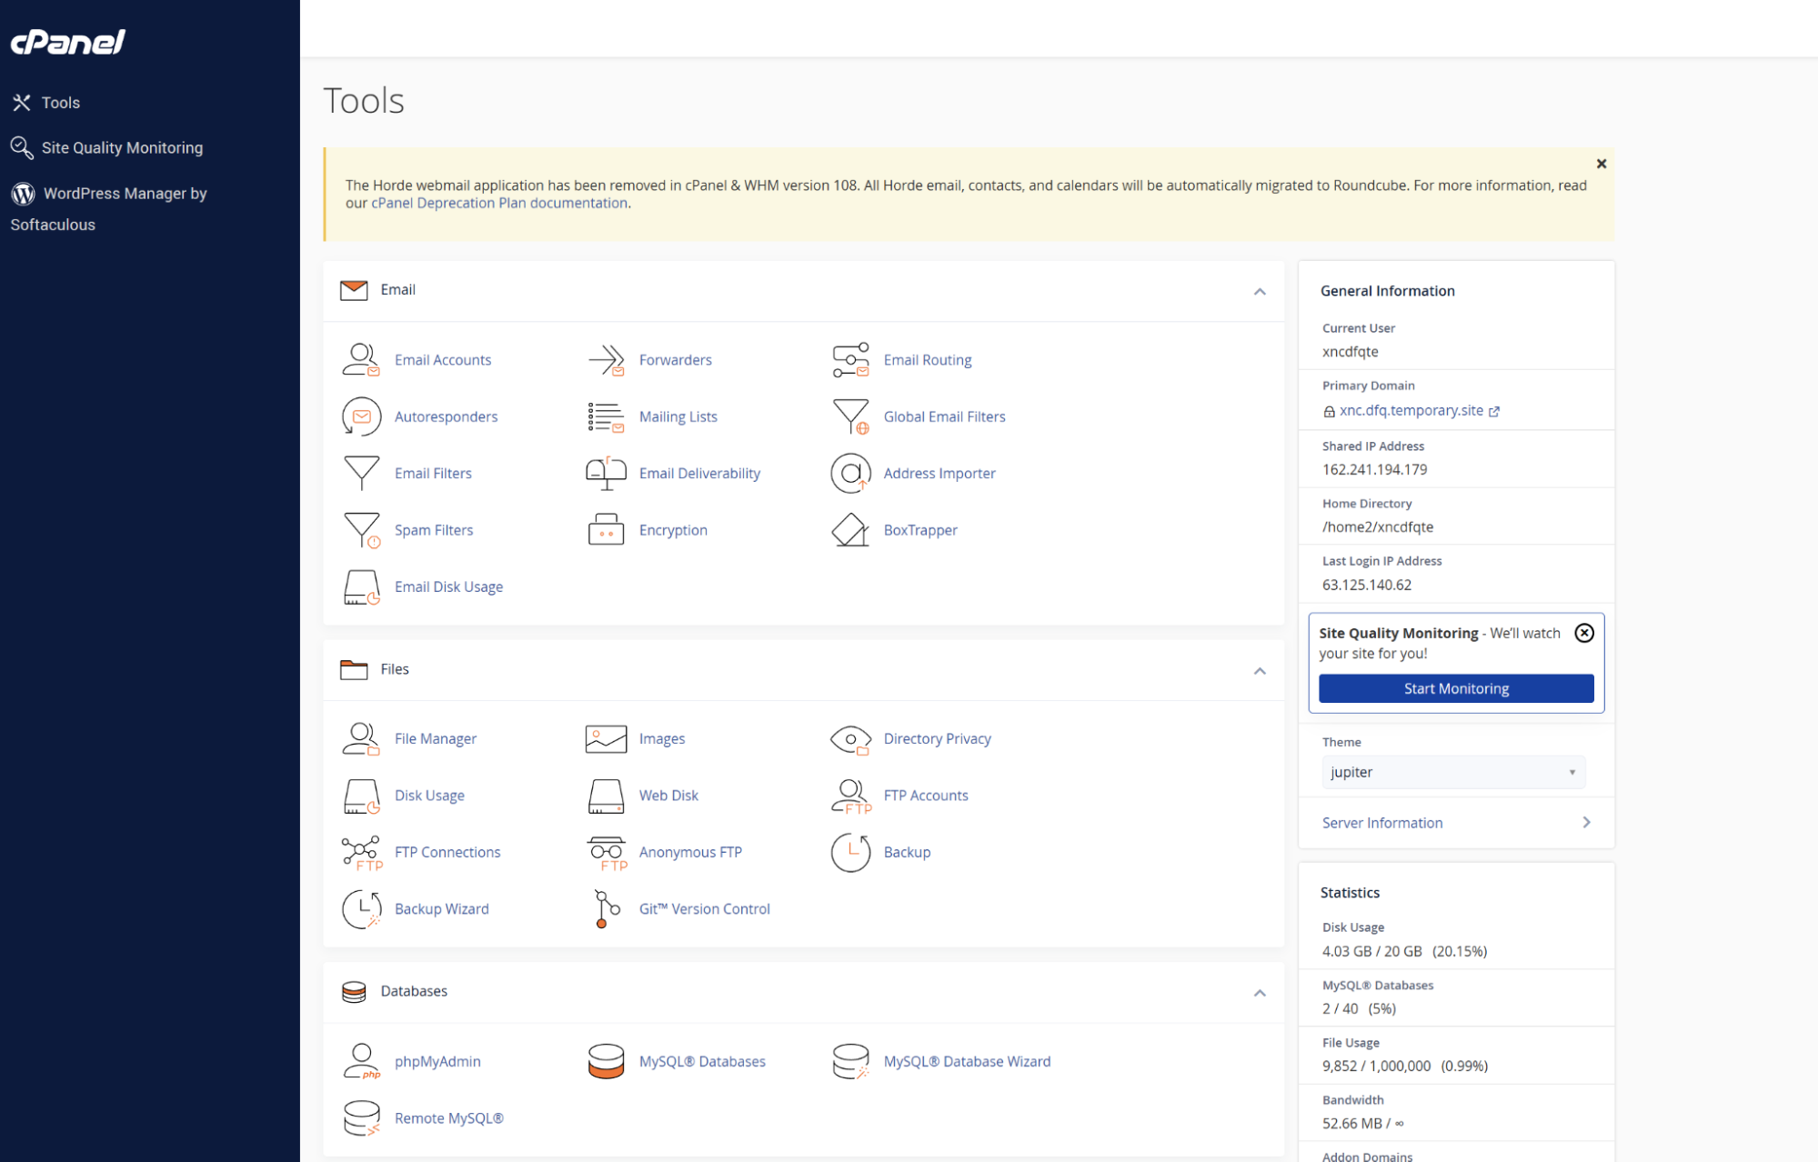1818x1162 pixels.
Task: Open the Anonymous FTP icon
Action: pyautogui.click(x=606, y=852)
